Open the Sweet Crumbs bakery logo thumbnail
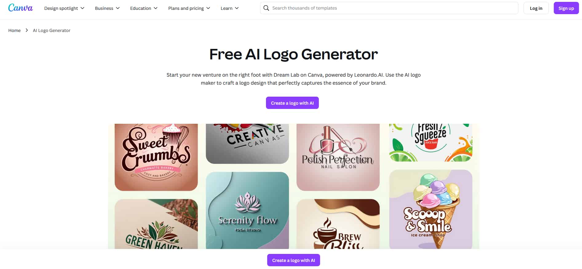Screen dimensions: 582x269 coord(156,157)
